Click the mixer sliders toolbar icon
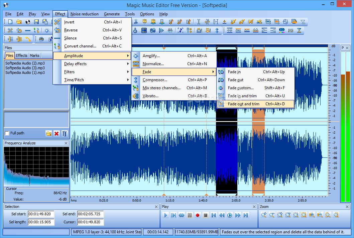354x238 pixels. (x=290, y=30)
